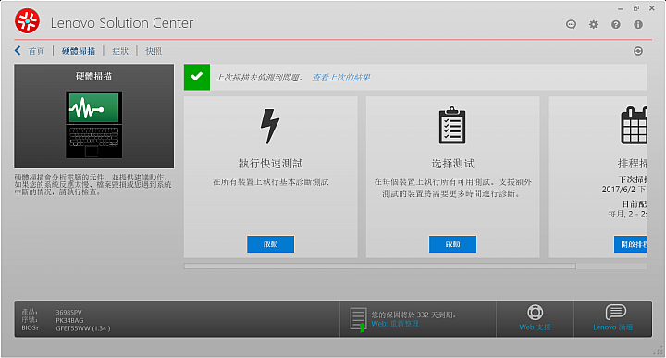Screen dimensions: 666x358
Task: Click the horizontal scrollbar under test cards
Action: [380, 266]
